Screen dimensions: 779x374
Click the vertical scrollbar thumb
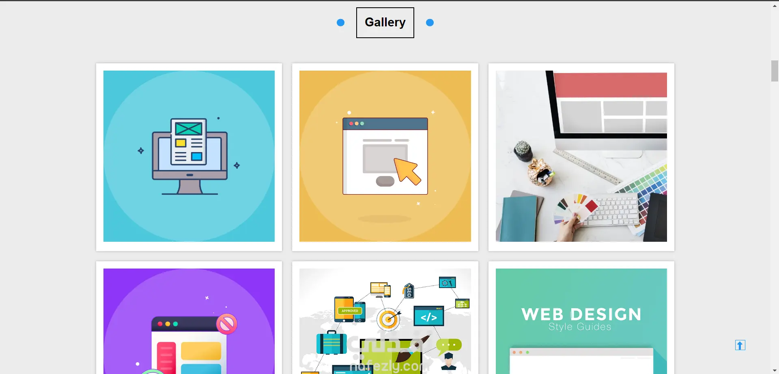[775, 71]
